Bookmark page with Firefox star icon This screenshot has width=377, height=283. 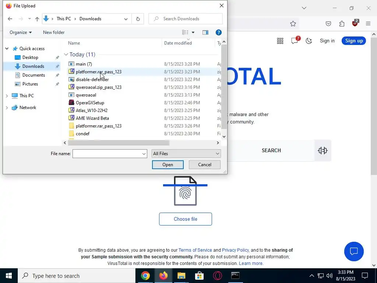pos(293,24)
